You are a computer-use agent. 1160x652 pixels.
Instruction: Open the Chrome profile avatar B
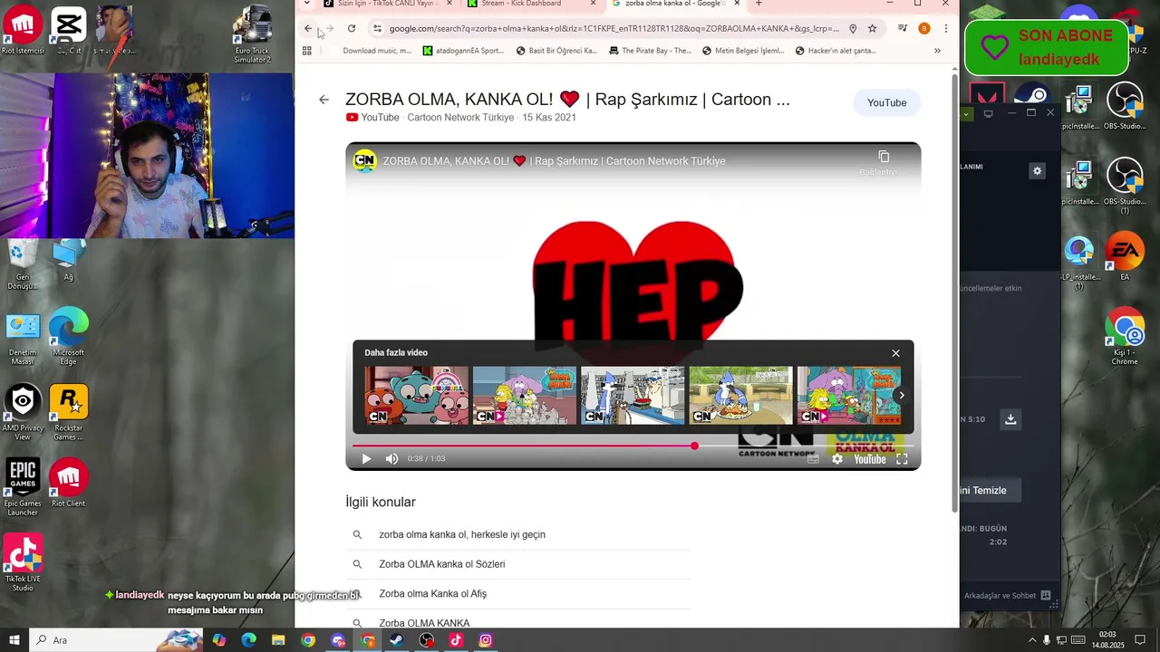(x=924, y=28)
